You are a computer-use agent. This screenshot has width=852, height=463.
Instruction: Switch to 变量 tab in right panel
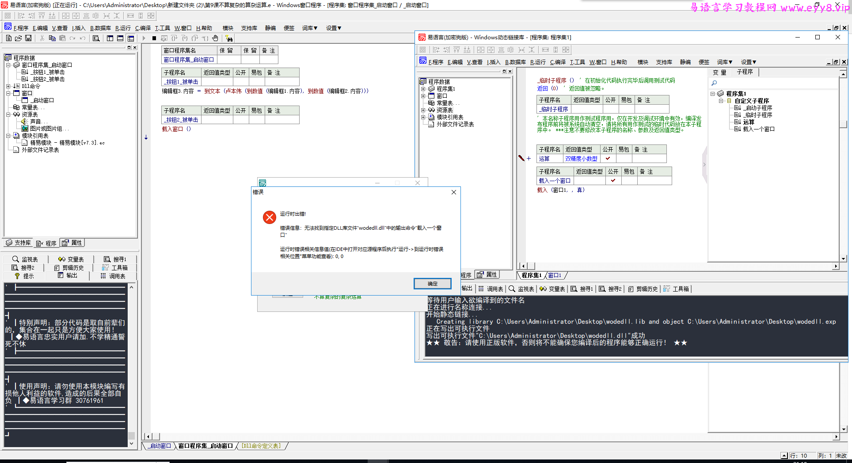[x=719, y=72]
